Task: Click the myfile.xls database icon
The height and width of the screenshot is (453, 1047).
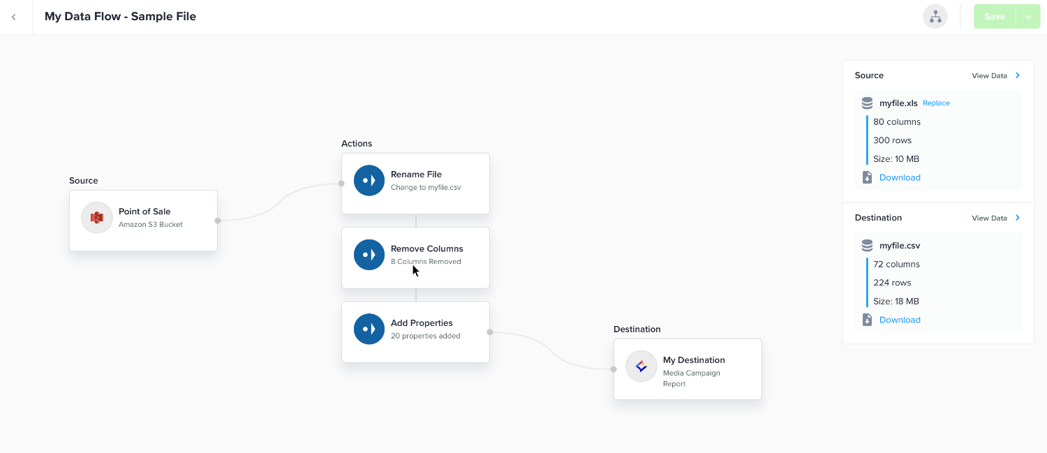Action: 867,103
